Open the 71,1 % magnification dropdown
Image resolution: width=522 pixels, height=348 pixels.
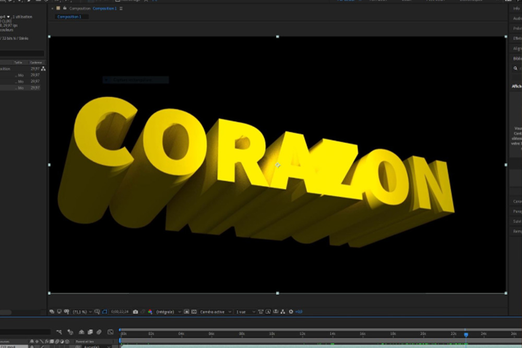click(82, 311)
